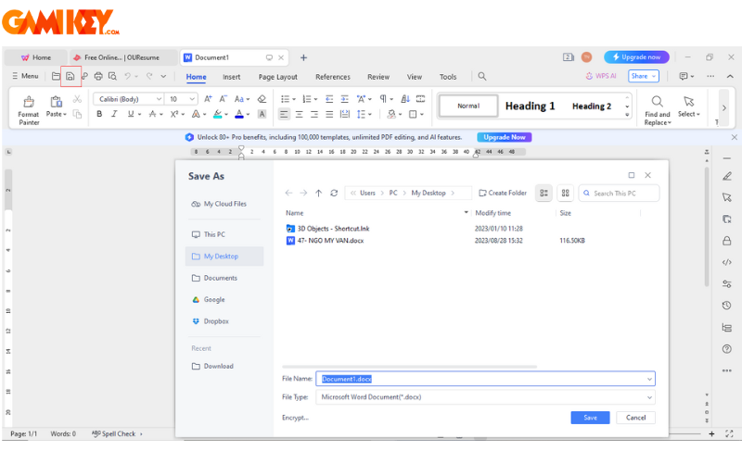Apply the Heading 1 style

530,106
